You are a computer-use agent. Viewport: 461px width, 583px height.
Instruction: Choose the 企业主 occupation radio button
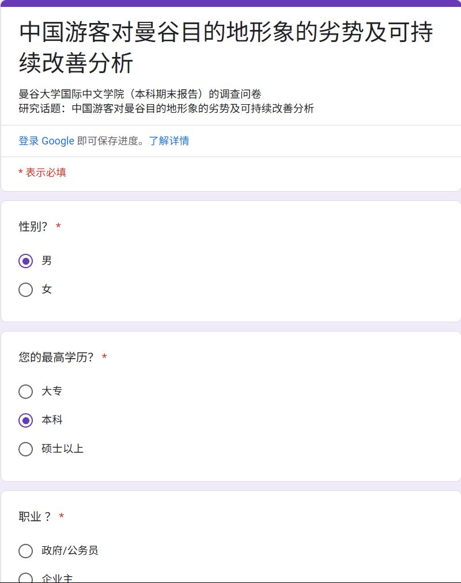25,578
